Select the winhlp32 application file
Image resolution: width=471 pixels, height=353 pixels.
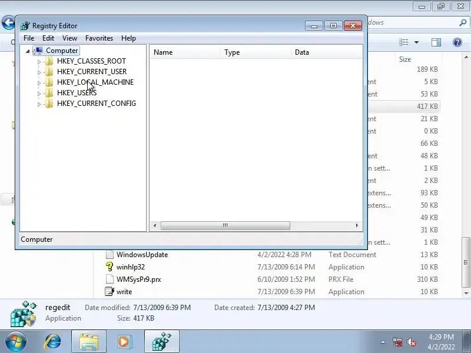click(x=130, y=267)
